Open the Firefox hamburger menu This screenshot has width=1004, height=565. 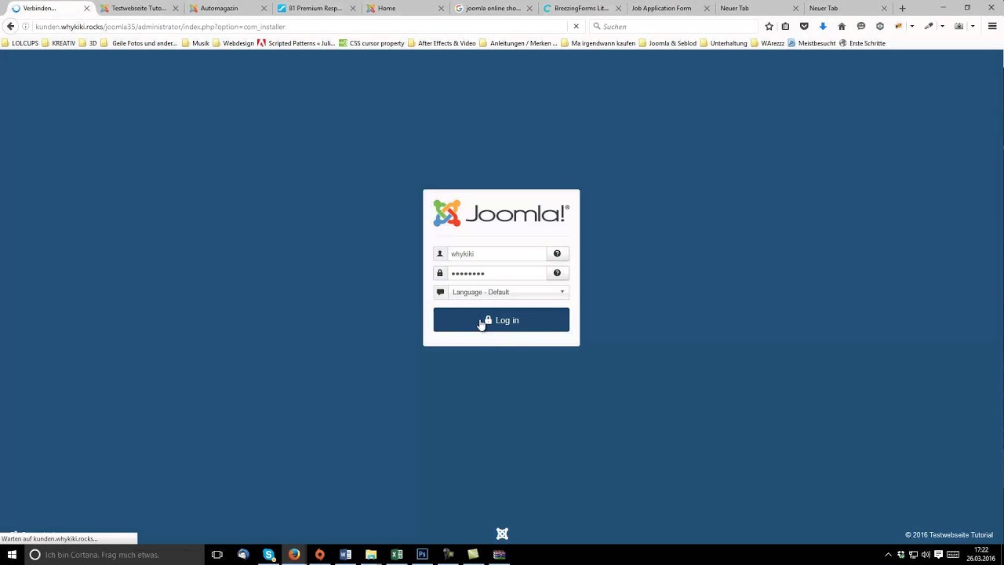[992, 26]
